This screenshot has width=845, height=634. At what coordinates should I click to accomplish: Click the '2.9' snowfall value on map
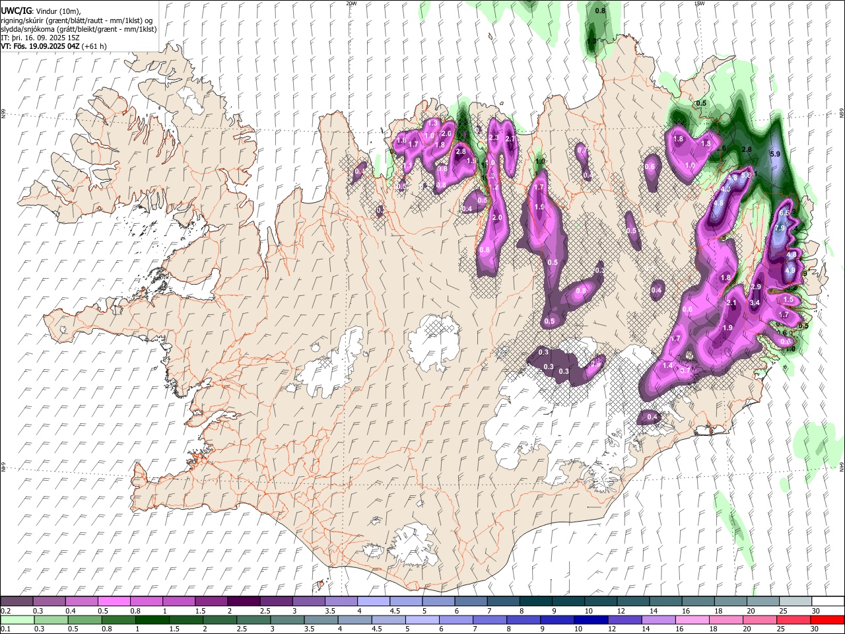click(757, 287)
